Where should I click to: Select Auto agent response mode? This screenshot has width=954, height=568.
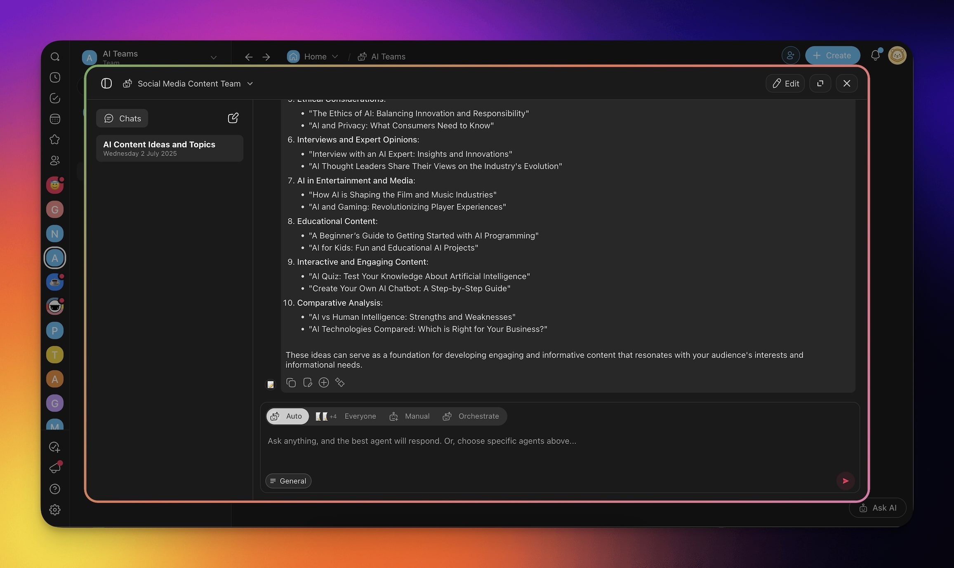click(x=287, y=416)
